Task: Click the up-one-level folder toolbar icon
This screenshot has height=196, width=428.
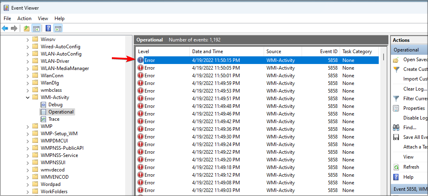Action: [27, 28]
